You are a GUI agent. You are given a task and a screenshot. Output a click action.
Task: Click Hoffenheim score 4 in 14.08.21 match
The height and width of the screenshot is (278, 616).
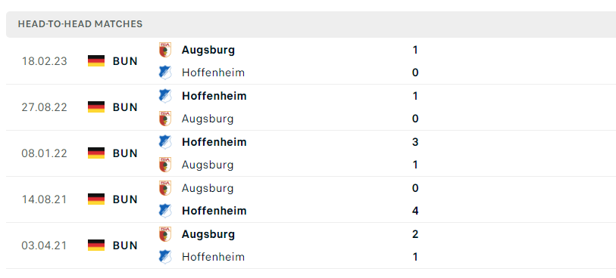(x=415, y=211)
